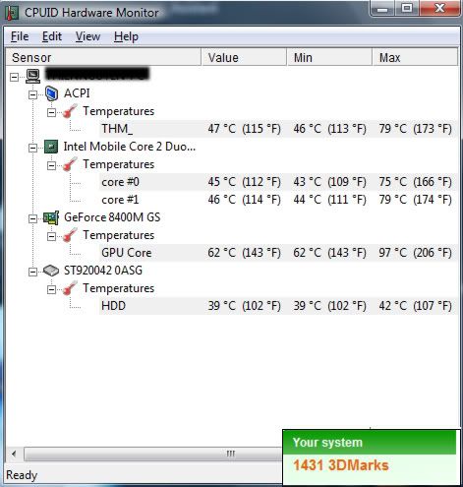Select the ST920042 0ASG label
Screen dimensions: 463x487
[x=103, y=271]
